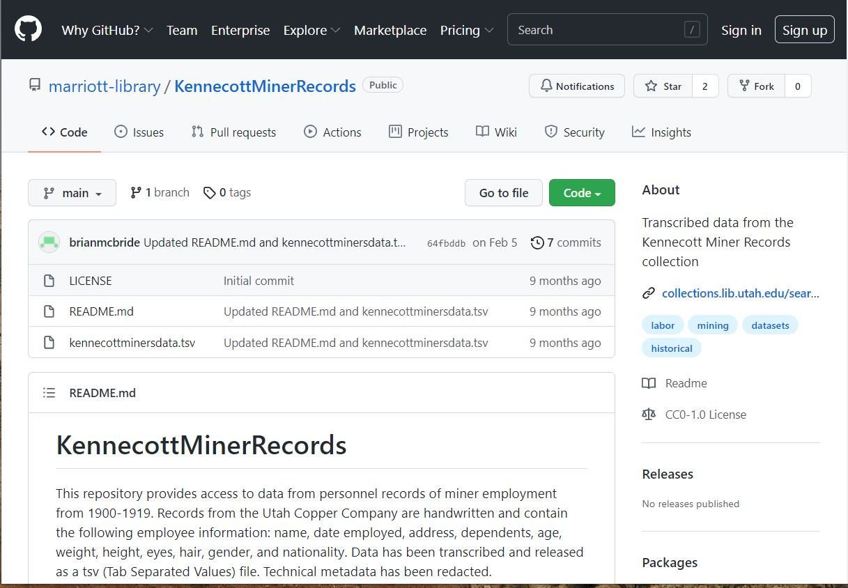Open the kennecottminersdata.tsv file
848x588 pixels.
[x=132, y=343]
